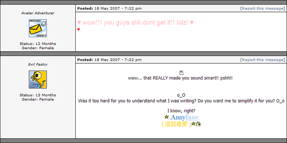Click the Evil Pastry title

[x=38, y=65]
